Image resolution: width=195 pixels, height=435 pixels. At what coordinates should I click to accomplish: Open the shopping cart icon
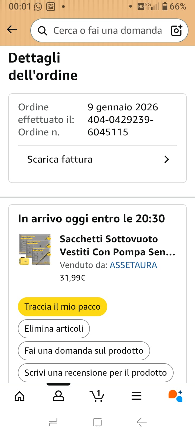point(97,396)
